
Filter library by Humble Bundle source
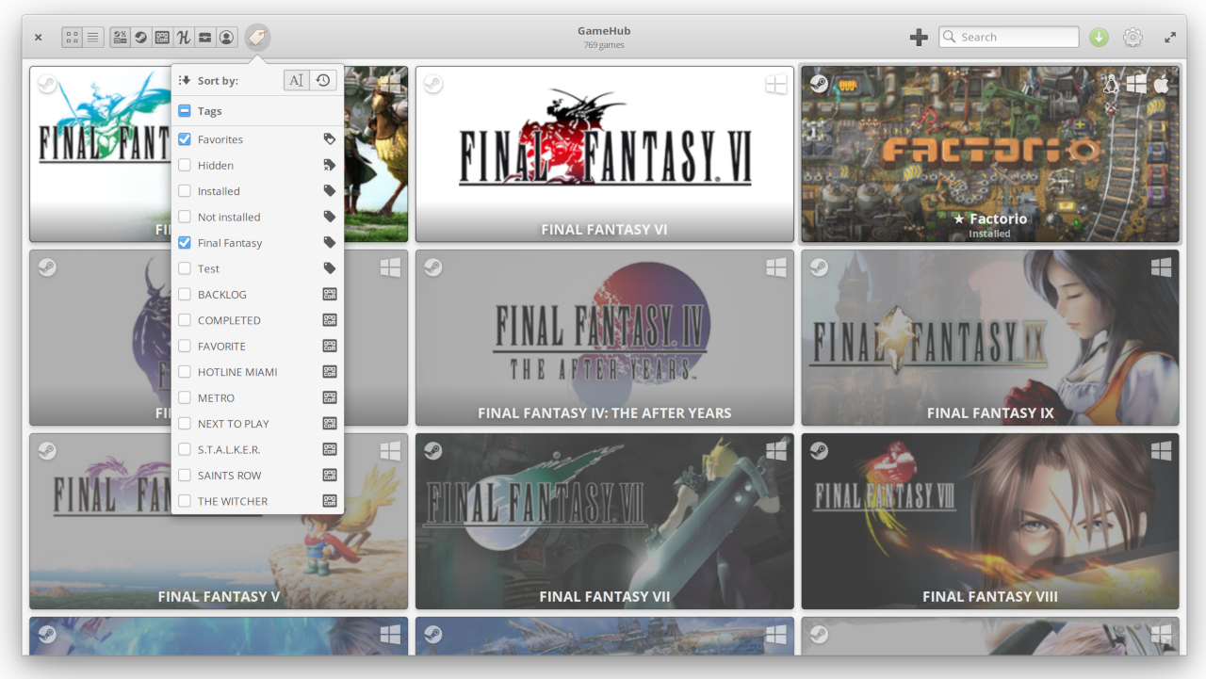pos(184,38)
